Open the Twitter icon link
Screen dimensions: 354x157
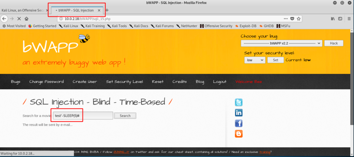[239, 102]
